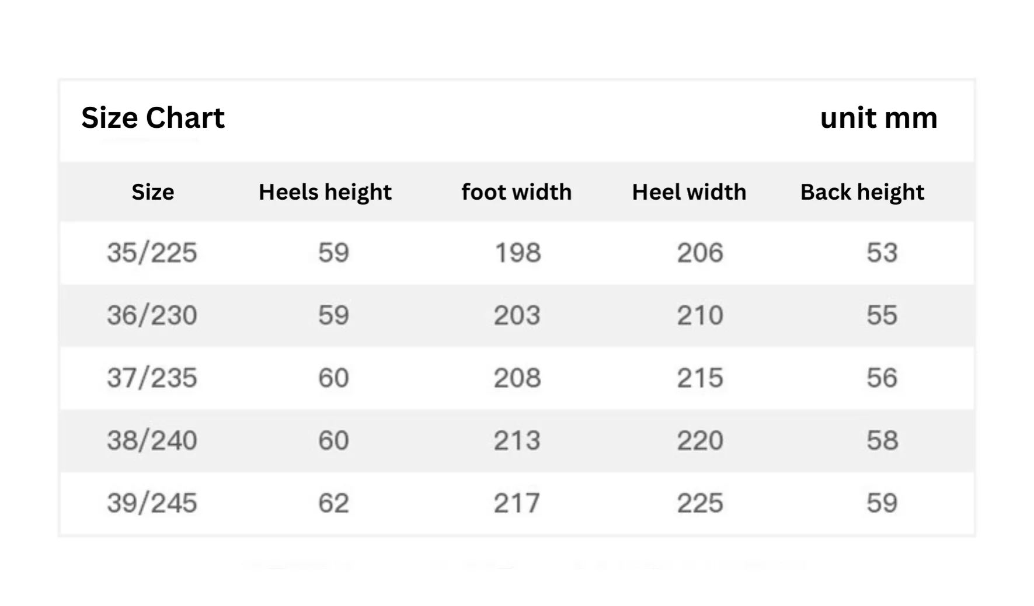Click the 39/245 size cell
1034x606 pixels.
pos(152,503)
